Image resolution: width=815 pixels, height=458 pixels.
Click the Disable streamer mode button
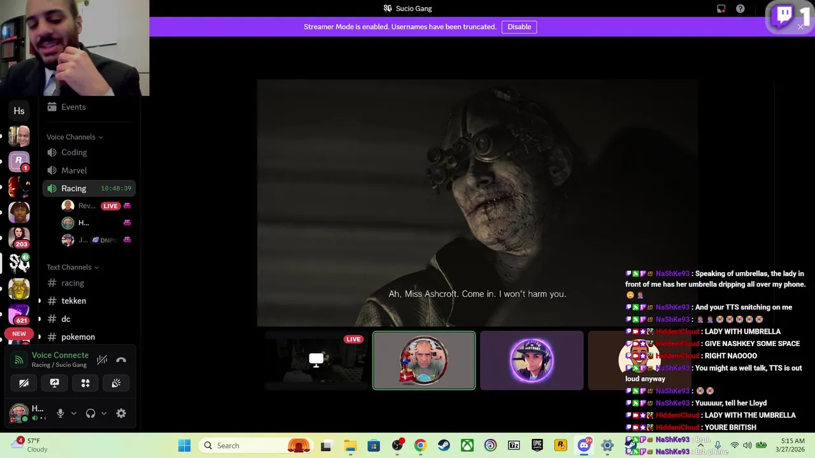(x=519, y=27)
